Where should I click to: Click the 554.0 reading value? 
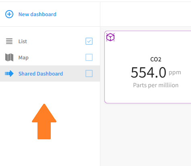(x=148, y=73)
